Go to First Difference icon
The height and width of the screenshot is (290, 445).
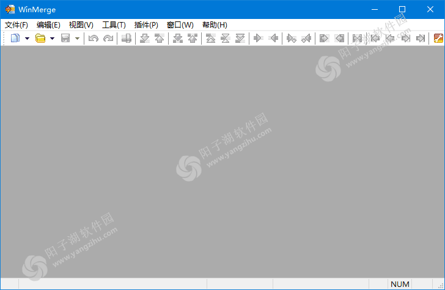coord(210,38)
